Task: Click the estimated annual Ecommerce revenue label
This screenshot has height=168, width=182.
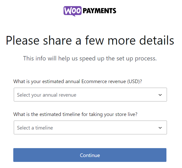Action: point(78,82)
